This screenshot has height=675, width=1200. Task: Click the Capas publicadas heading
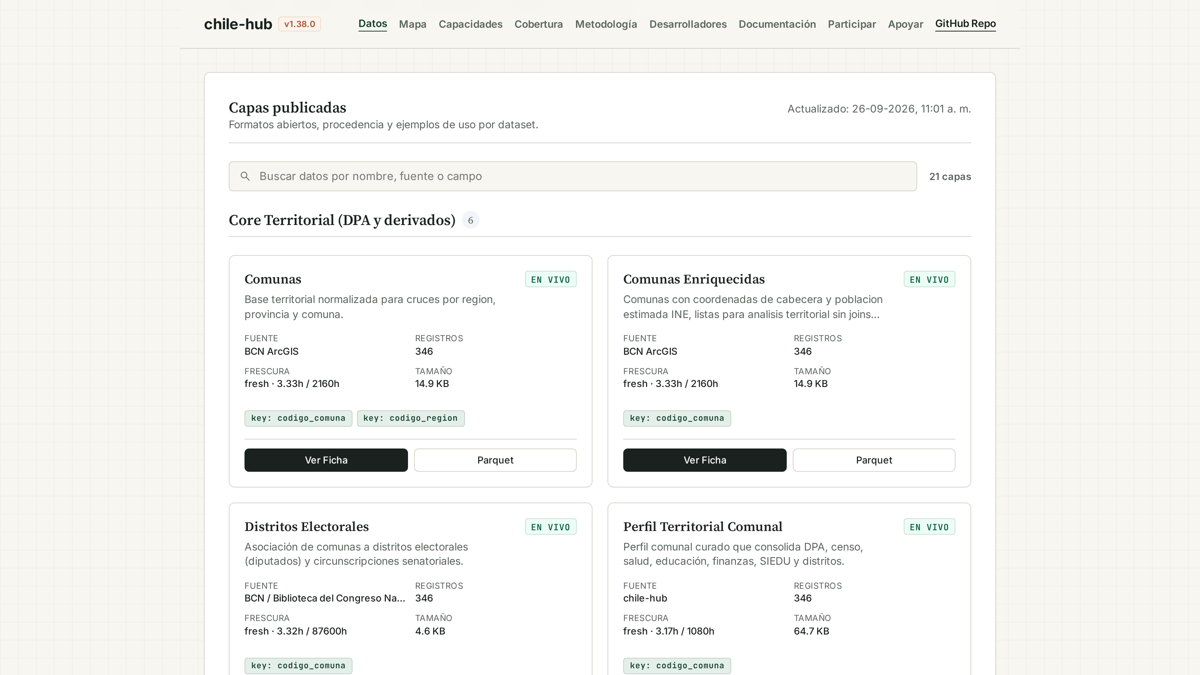point(287,108)
